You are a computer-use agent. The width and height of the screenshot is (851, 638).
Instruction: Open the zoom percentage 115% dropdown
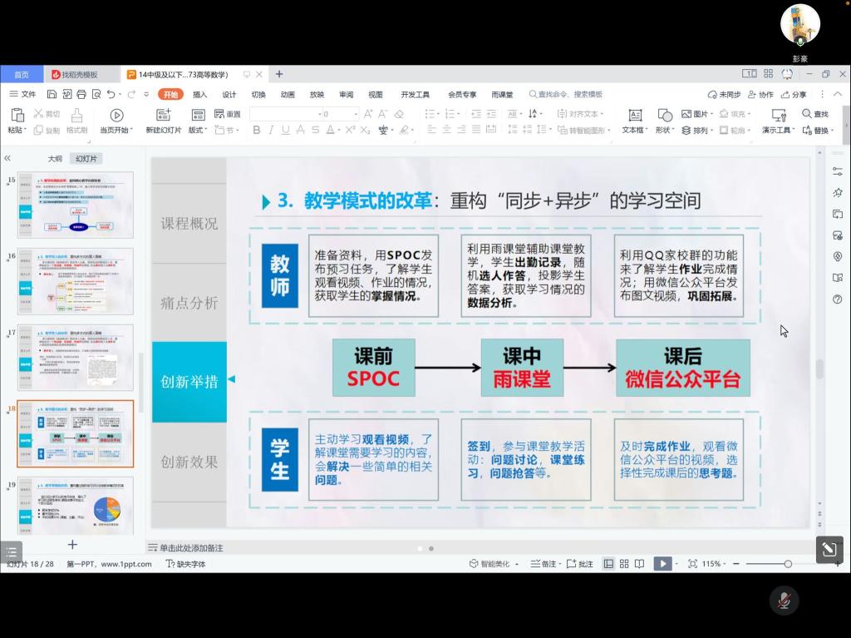tap(715, 564)
